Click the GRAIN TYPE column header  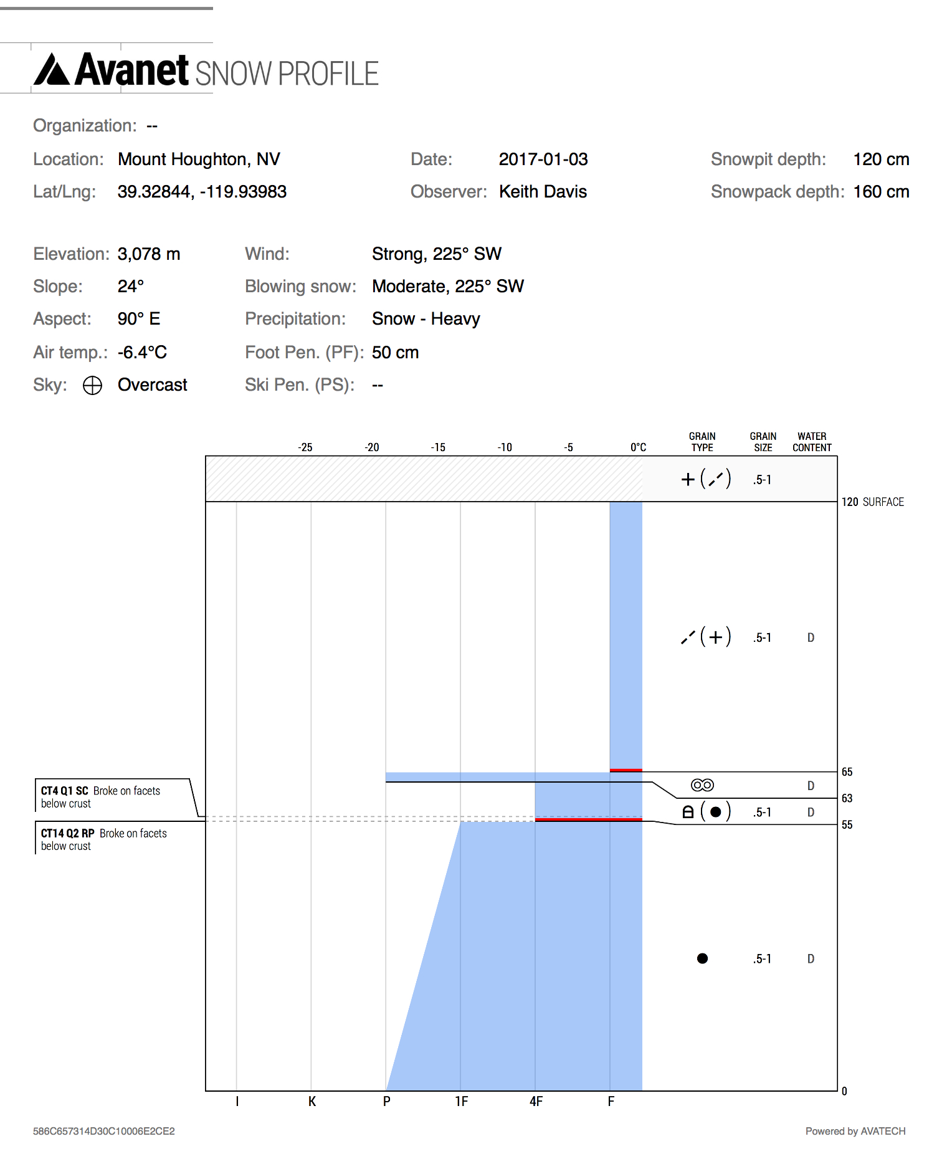(x=702, y=442)
